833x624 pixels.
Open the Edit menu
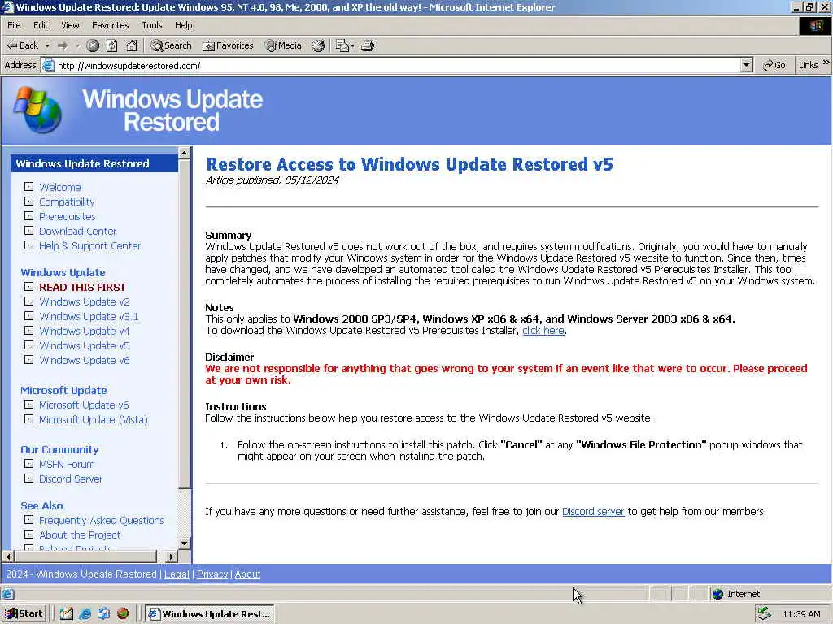pyautogui.click(x=41, y=25)
